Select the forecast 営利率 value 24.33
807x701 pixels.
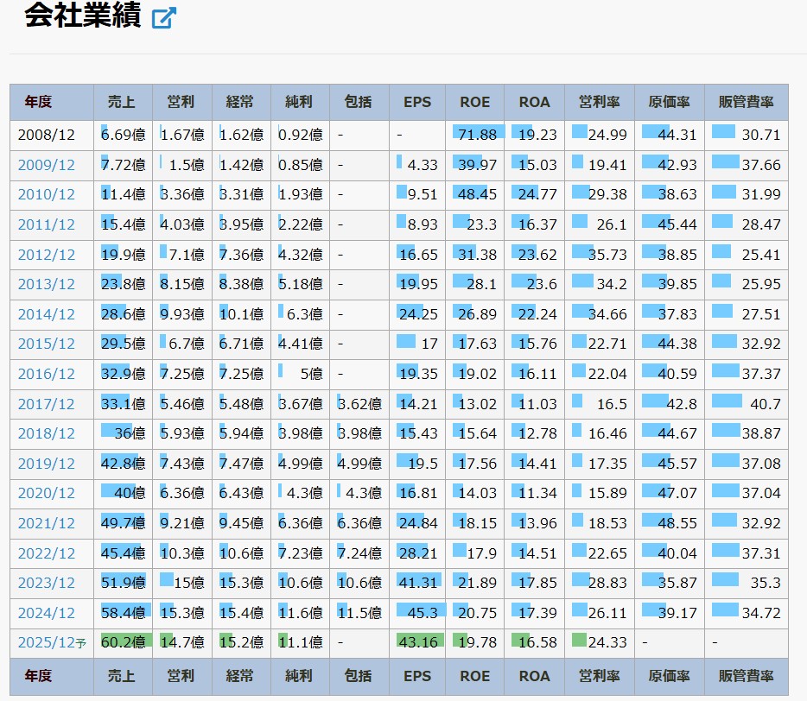(607, 642)
